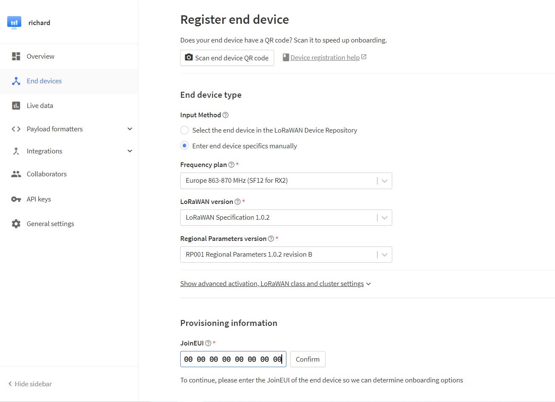Image resolution: width=555 pixels, height=402 pixels.
Task: Expand the Integrations sidebar section
Action: [130, 151]
